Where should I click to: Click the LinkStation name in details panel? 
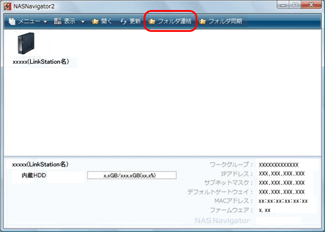(40, 165)
